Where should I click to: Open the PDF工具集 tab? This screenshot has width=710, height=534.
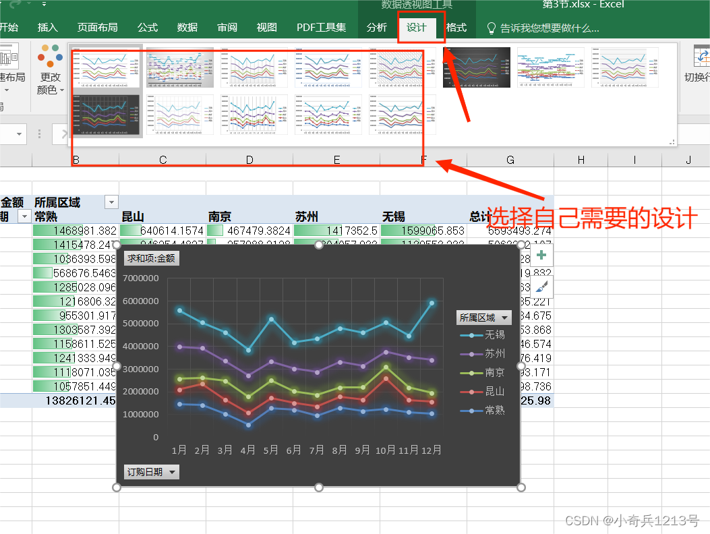coord(321,28)
